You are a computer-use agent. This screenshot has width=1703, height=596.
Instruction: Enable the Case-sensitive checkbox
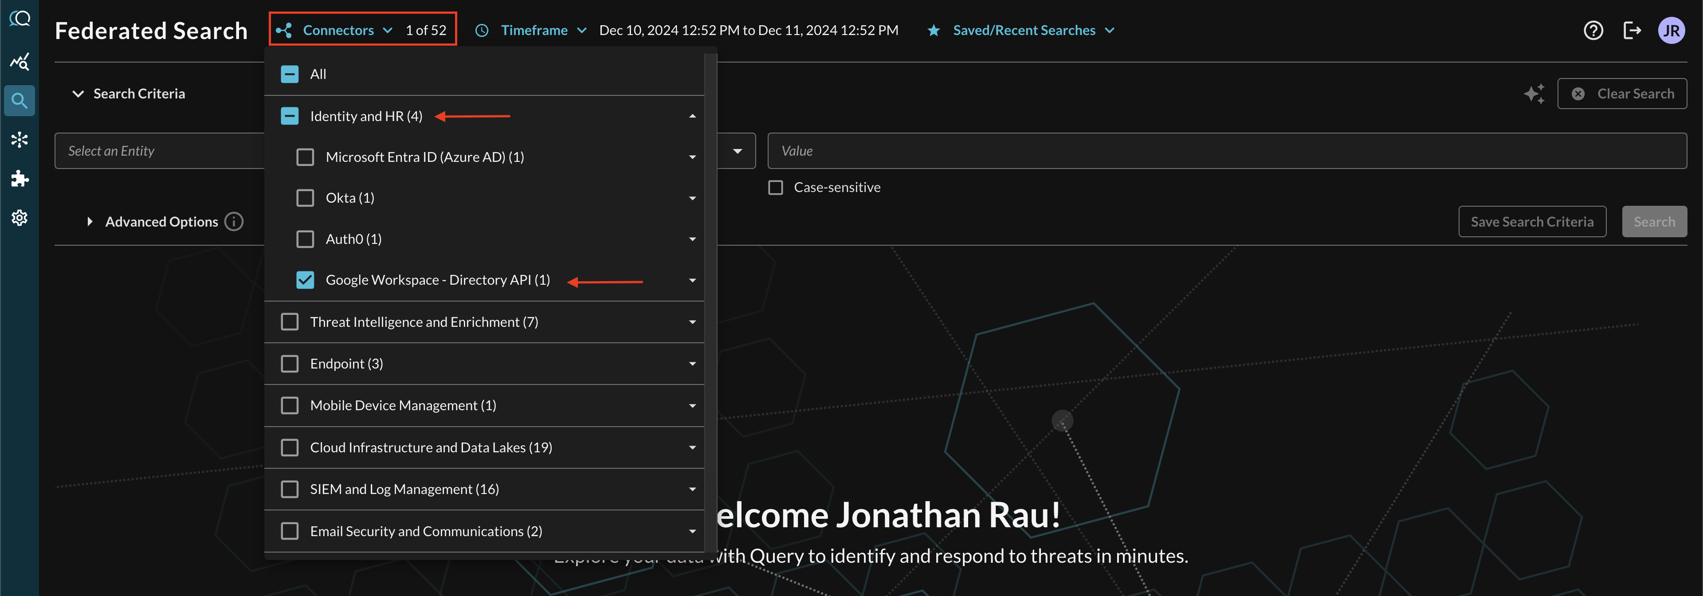point(776,188)
